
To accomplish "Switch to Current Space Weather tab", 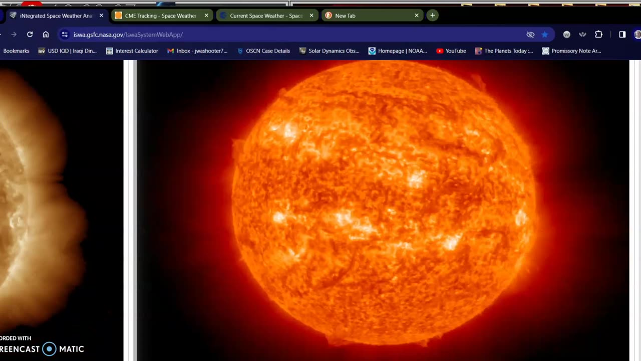I will [266, 16].
